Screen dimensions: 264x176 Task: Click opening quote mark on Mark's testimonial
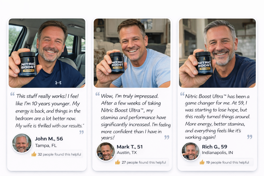[x=98, y=94]
